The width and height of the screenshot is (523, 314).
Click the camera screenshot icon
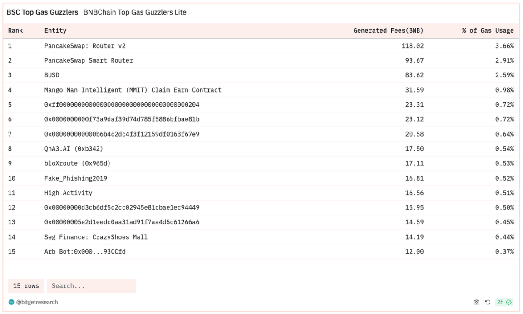coord(476,302)
